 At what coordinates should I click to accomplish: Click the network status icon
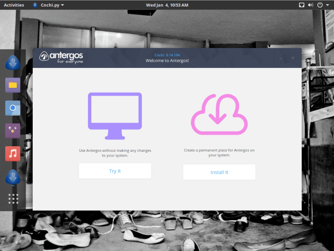click(302, 5)
